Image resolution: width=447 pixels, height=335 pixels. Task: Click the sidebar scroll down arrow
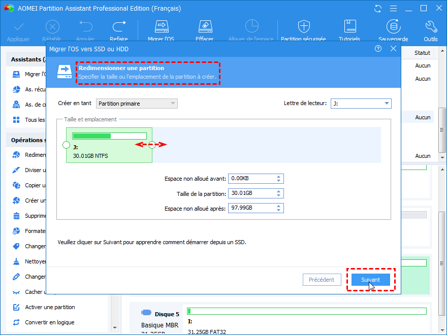[x=115, y=327]
